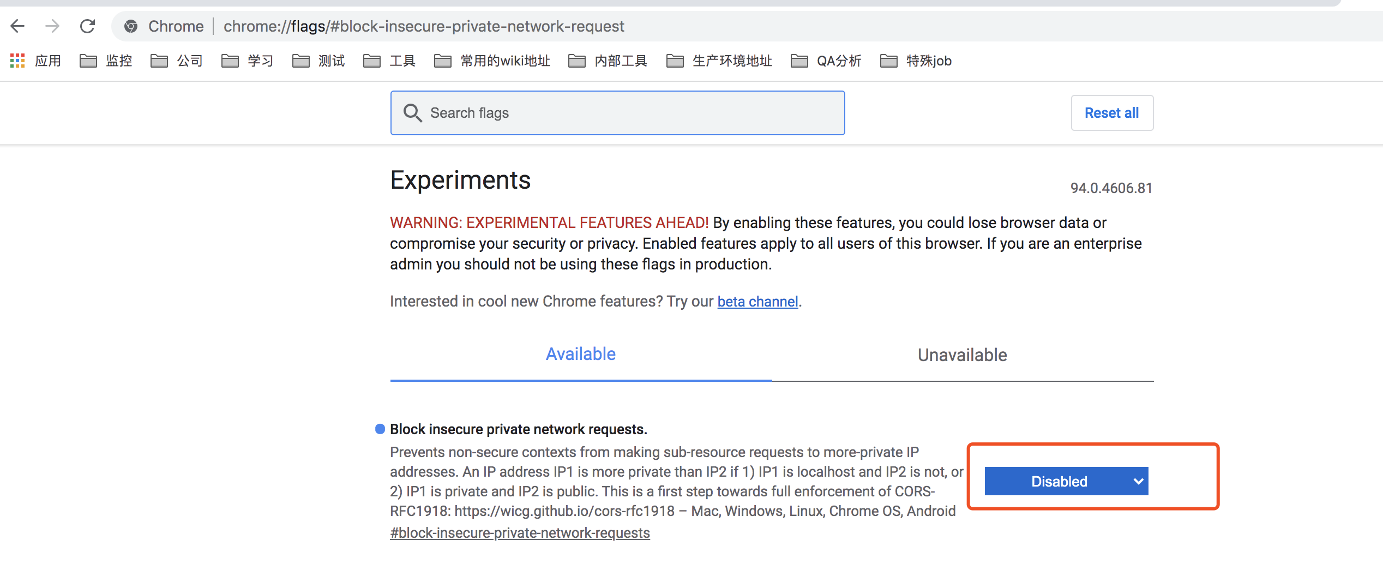
Task: Open the beta channel link
Action: click(757, 301)
